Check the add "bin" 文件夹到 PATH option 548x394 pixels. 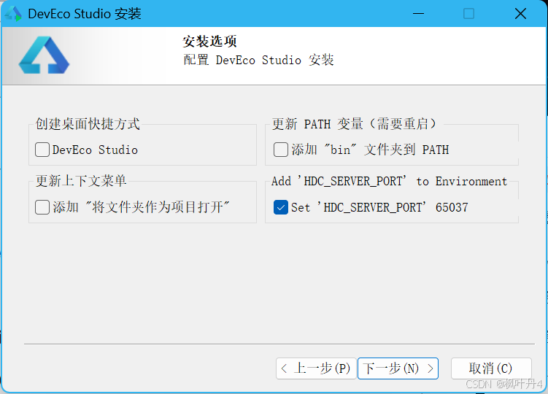[x=281, y=150]
